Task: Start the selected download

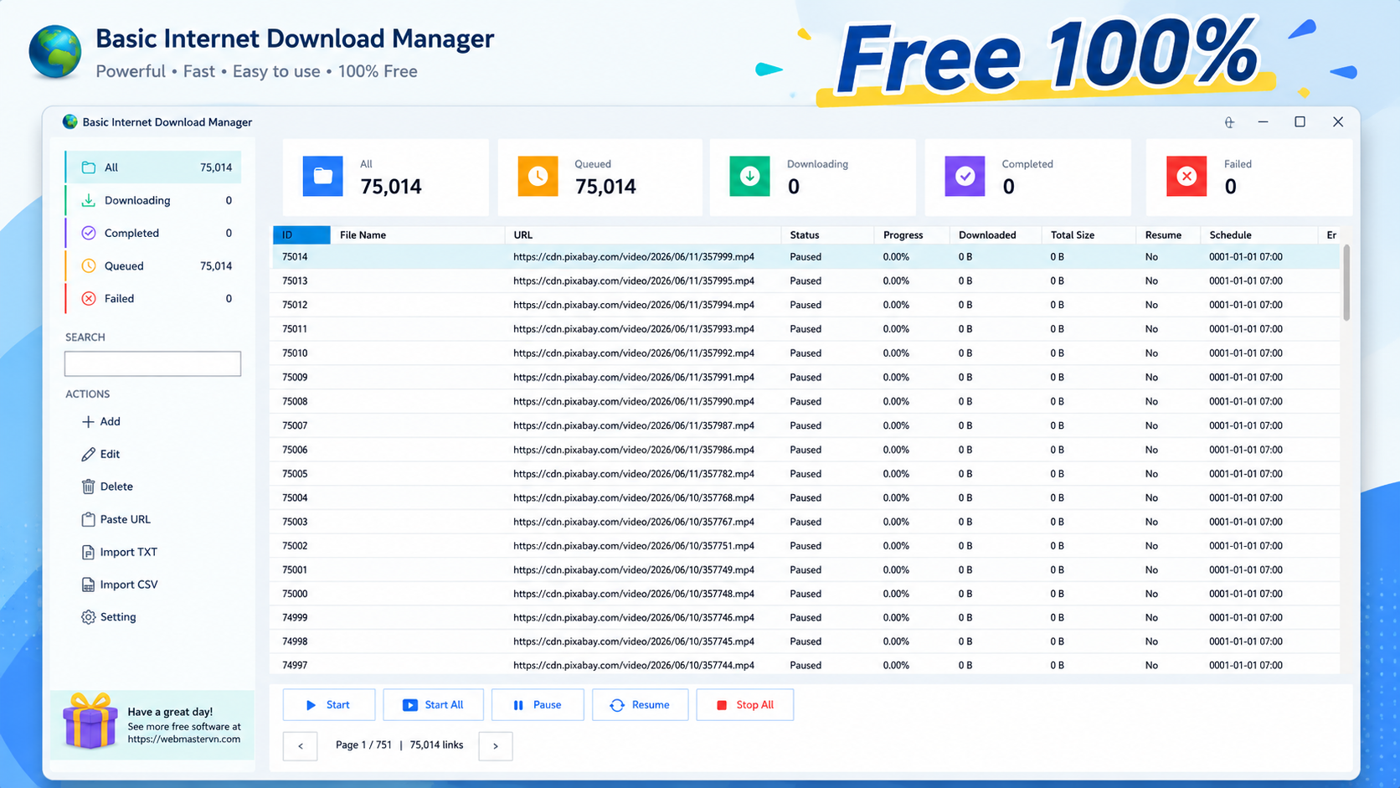Action: pyautogui.click(x=329, y=705)
